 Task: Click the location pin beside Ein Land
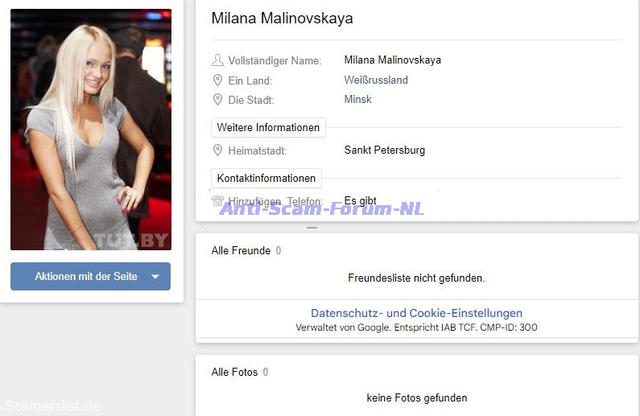click(217, 80)
